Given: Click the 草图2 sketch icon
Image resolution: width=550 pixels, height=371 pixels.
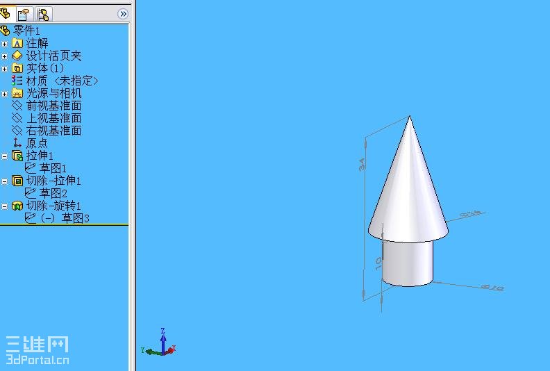Looking at the screenshot, I should 31,193.
